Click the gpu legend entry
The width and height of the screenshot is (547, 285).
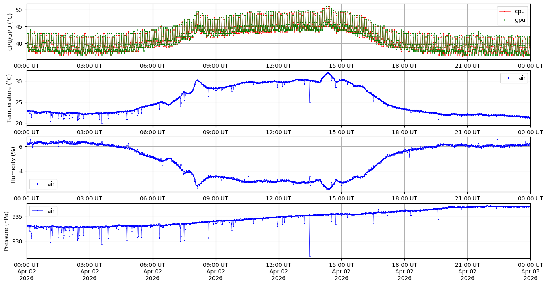click(x=520, y=19)
